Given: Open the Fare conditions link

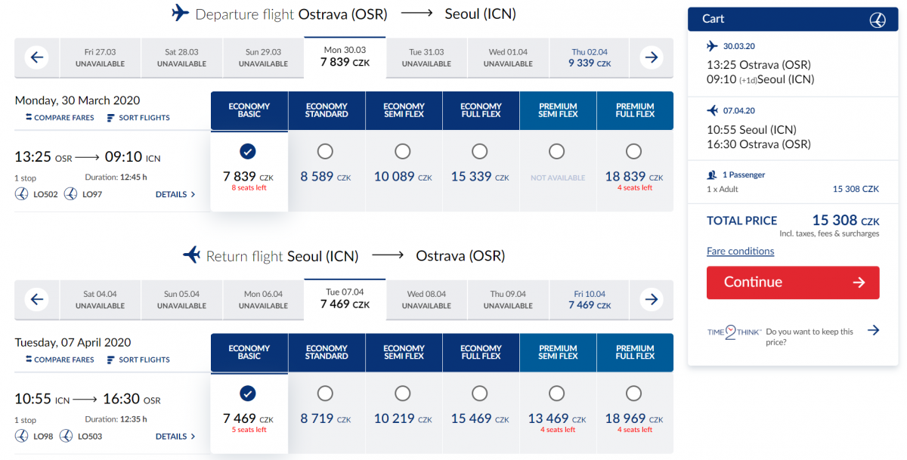Looking at the screenshot, I should pyautogui.click(x=740, y=252).
